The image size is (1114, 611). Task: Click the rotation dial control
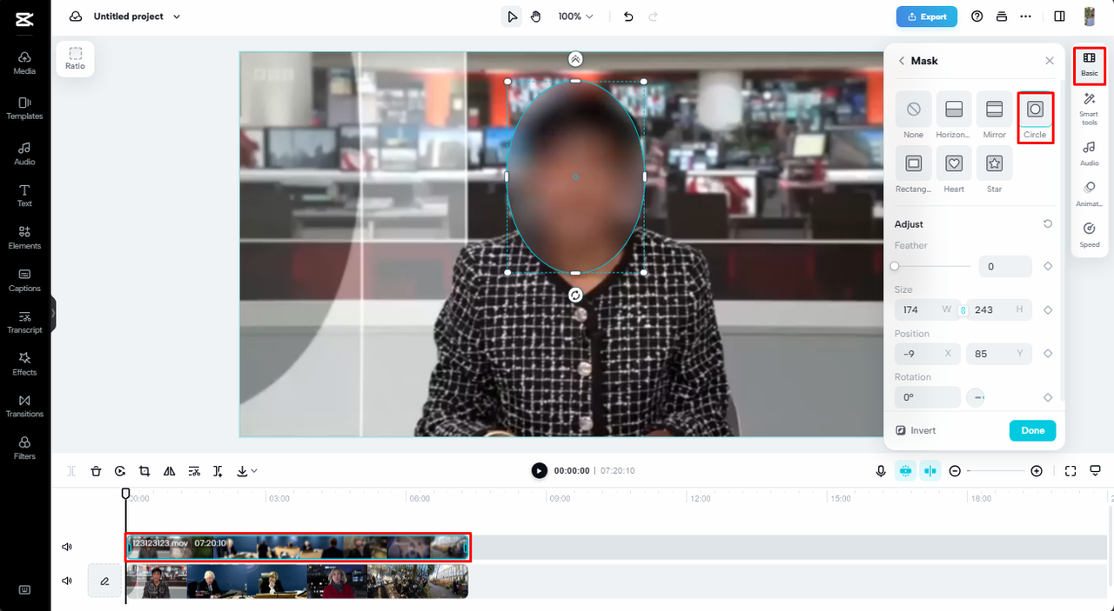(976, 397)
